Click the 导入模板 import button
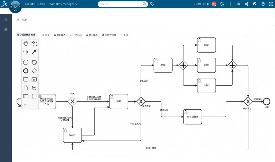Image resolution: width=275 pixels, height=162 pixels. click(x=92, y=35)
